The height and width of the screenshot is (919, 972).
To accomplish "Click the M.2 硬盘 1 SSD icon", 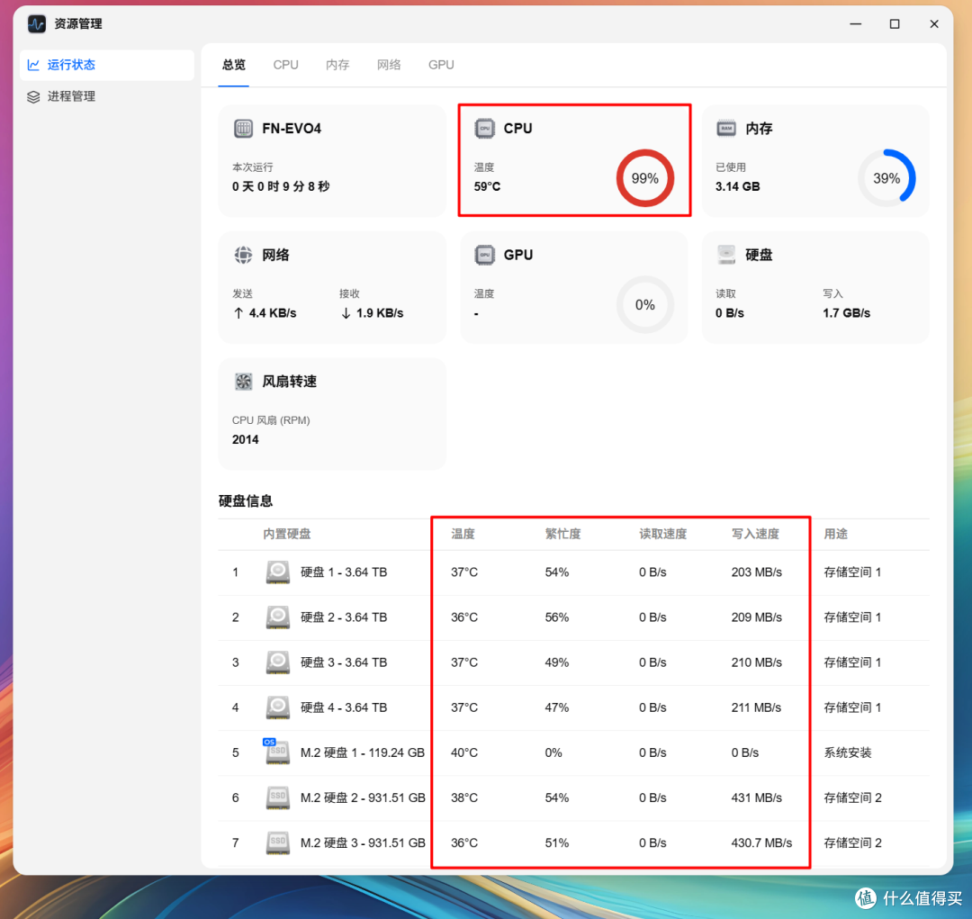I will [x=277, y=752].
